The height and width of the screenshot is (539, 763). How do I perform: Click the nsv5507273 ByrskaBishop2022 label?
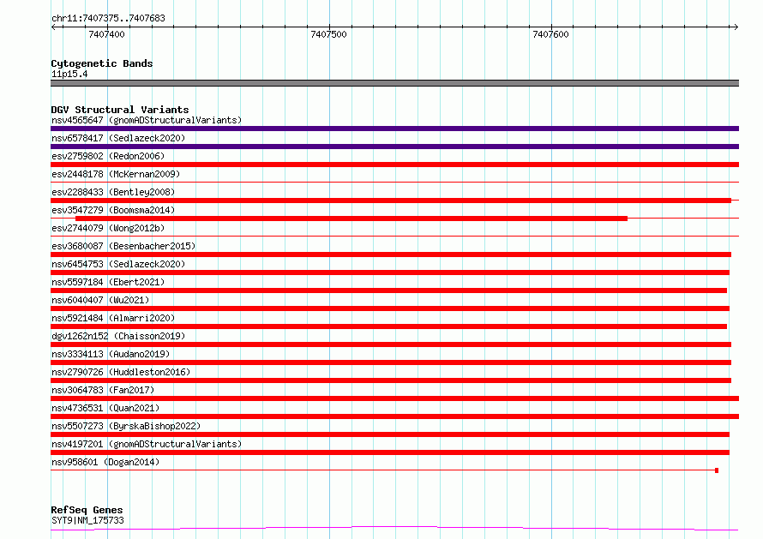[x=126, y=426]
